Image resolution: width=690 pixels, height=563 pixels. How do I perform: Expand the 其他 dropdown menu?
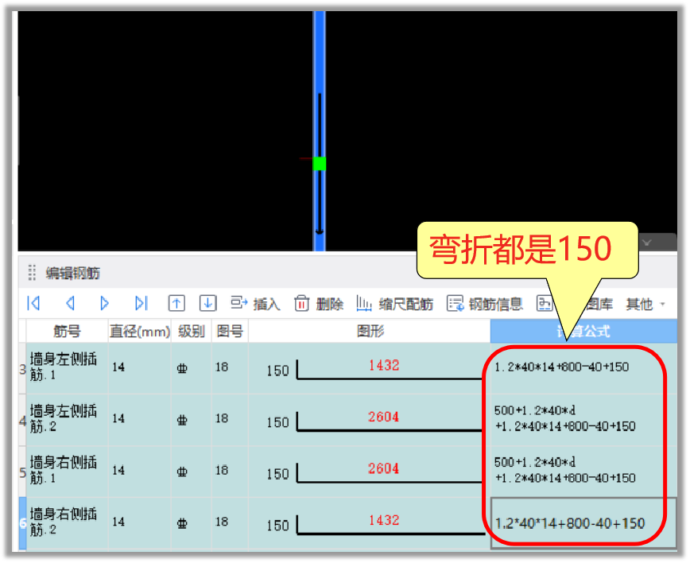pyautogui.click(x=645, y=304)
